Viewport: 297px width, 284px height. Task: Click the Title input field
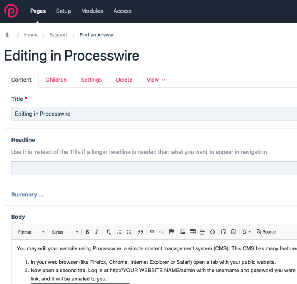coord(154,114)
